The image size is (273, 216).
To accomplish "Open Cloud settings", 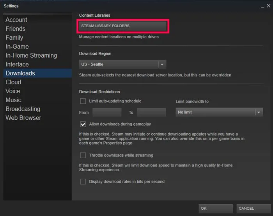I will [x=37, y=82].
